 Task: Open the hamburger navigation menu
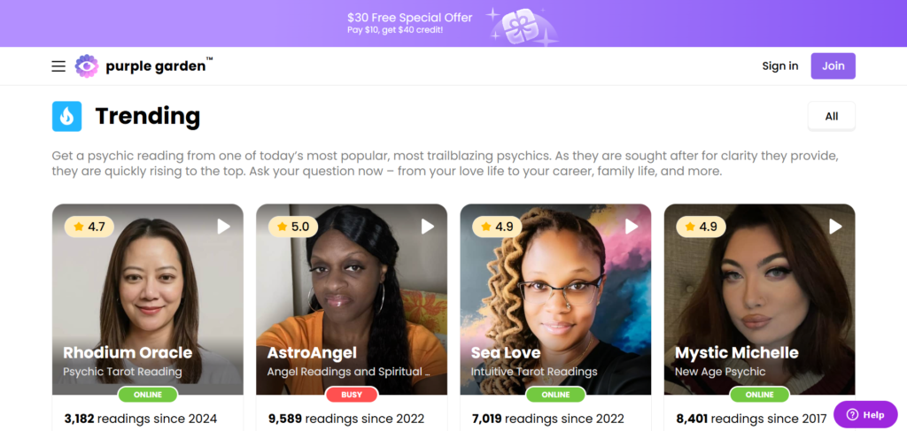click(x=58, y=66)
